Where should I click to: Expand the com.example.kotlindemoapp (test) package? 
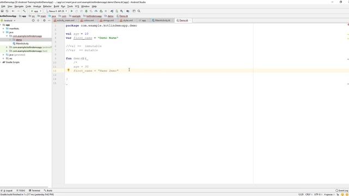click(7, 51)
